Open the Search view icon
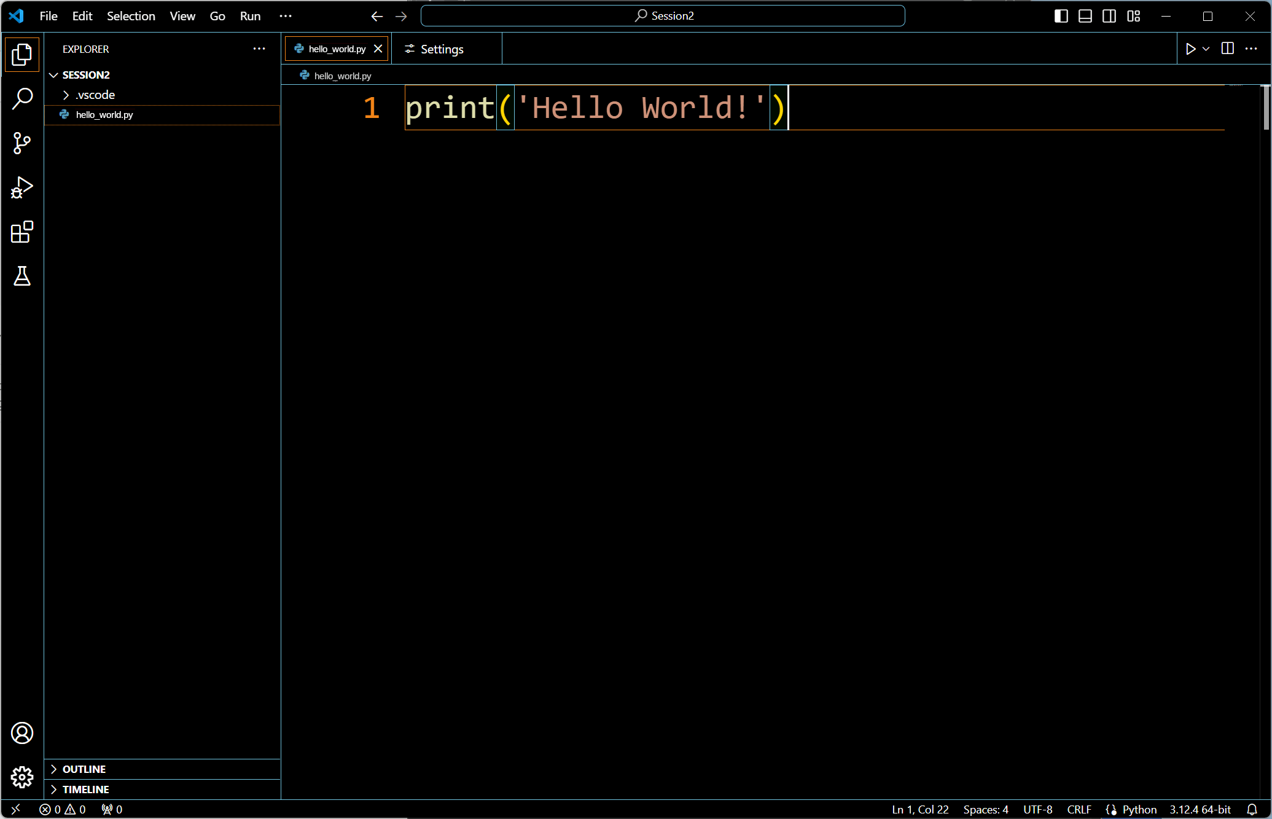The width and height of the screenshot is (1272, 819). point(22,98)
